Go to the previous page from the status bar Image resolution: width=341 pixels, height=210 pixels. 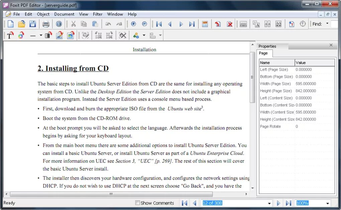pos(195,203)
